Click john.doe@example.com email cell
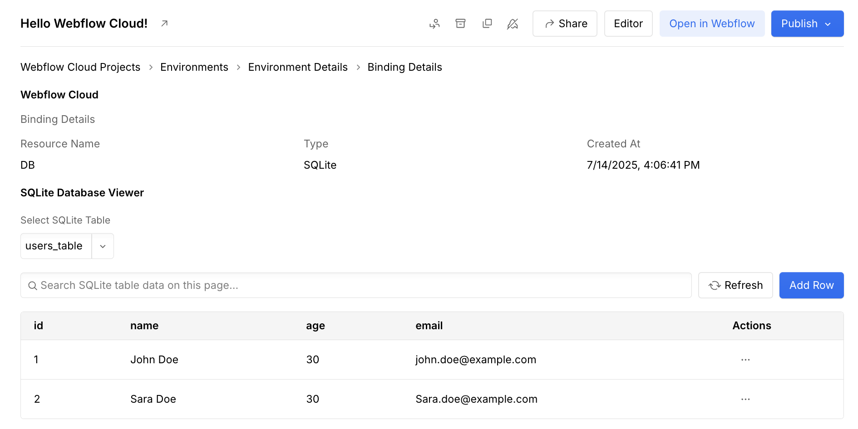The image size is (858, 429). [476, 360]
